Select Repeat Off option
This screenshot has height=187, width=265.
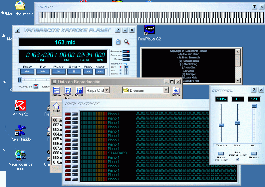pyautogui.click(x=121, y=67)
